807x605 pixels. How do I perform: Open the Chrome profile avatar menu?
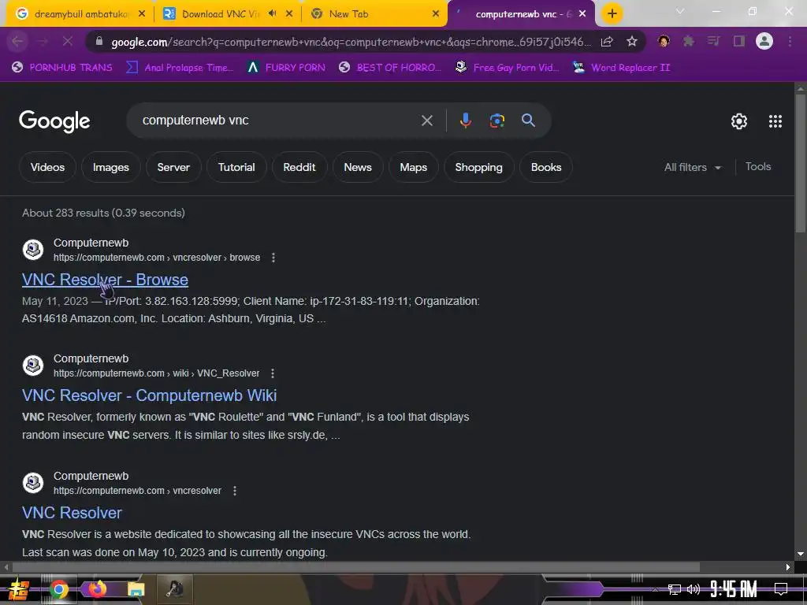(764, 41)
